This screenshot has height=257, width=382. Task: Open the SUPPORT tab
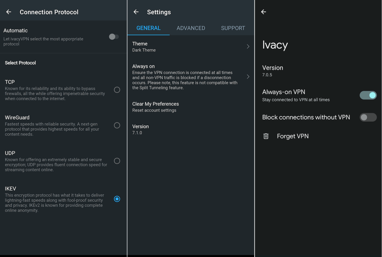233,28
